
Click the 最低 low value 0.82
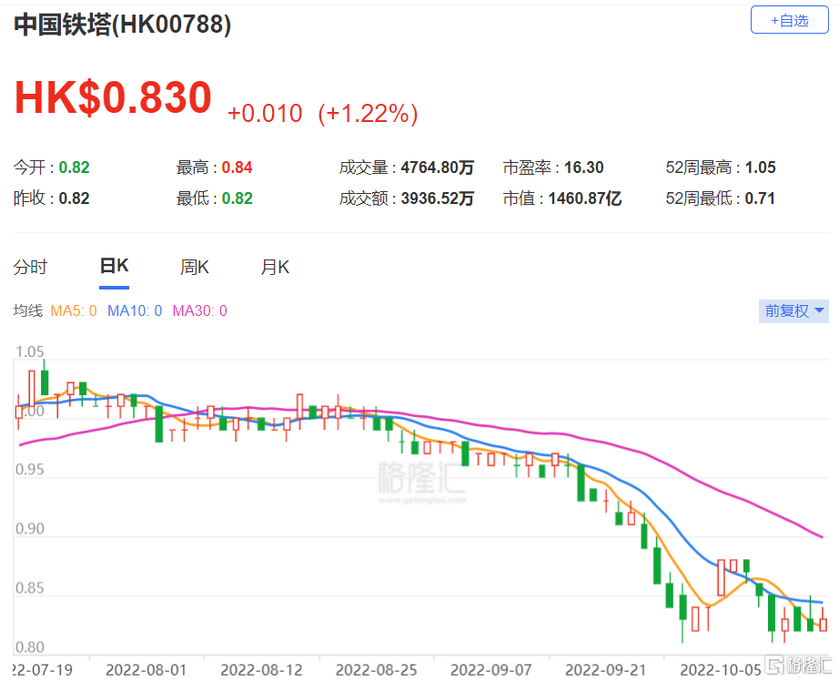point(237,198)
